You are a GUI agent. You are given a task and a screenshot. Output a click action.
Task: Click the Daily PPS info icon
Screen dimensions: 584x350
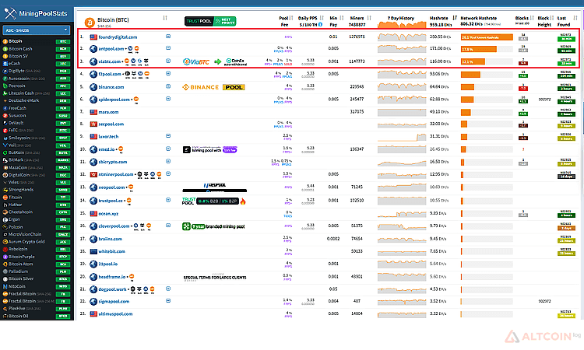pyautogui.click(x=320, y=25)
